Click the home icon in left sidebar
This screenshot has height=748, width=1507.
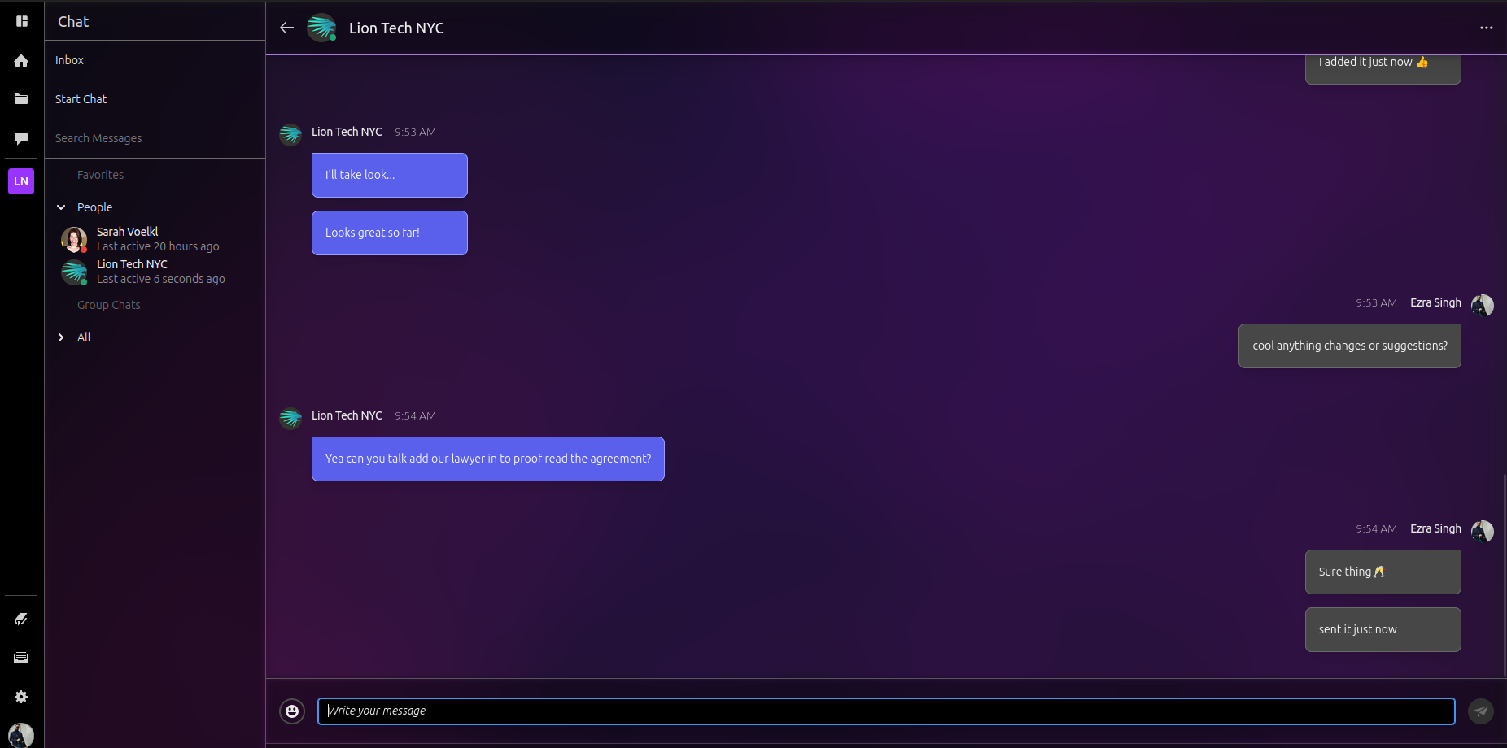21,61
